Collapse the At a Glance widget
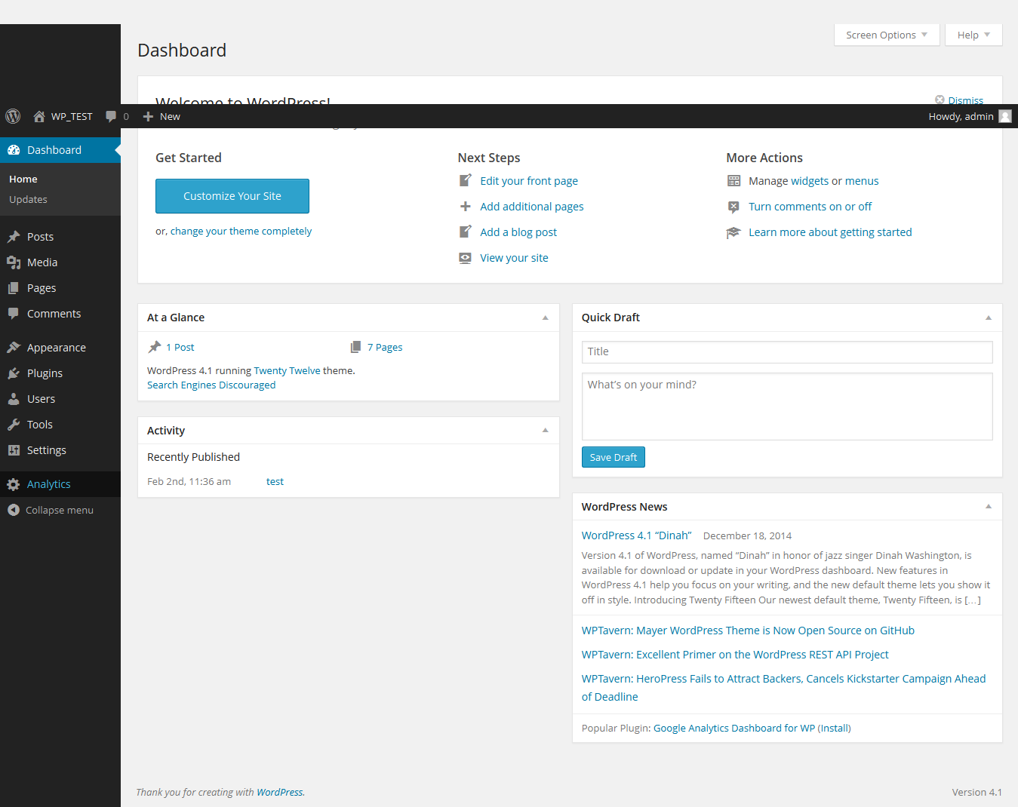1018x807 pixels. [x=545, y=318]
